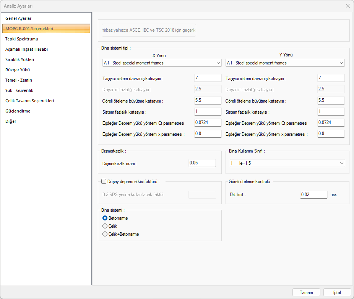Image resolution: width=354 pixels, height=299 pixels.
Task: Expand Y Yönü building system dropdown
Action: 285,63
